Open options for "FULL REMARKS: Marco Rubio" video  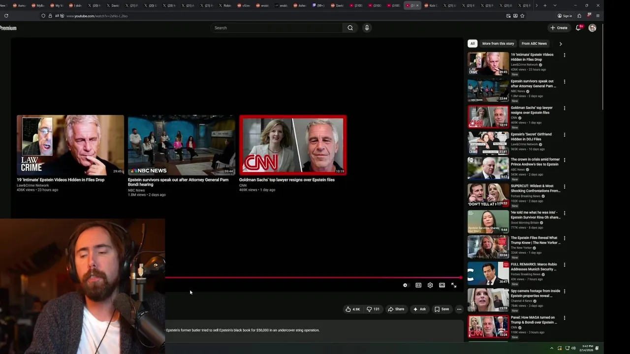click(565, 265)
